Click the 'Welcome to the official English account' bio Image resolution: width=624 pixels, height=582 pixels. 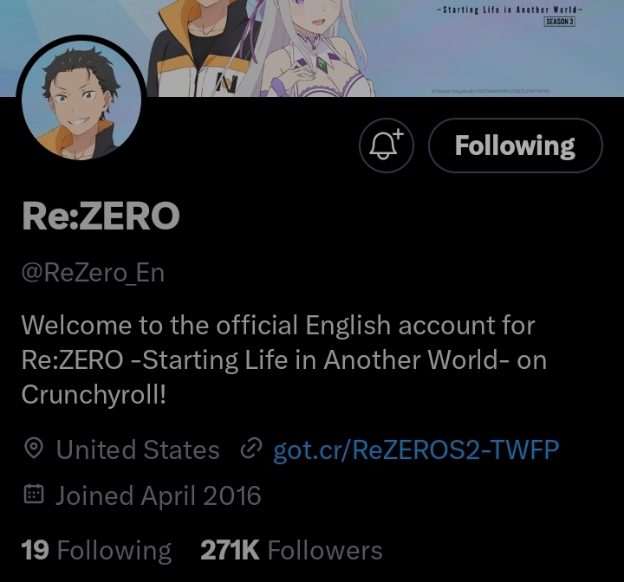point(284,360)
